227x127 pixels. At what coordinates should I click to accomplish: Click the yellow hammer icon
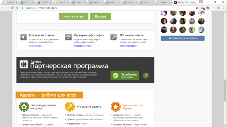point(69,107)
